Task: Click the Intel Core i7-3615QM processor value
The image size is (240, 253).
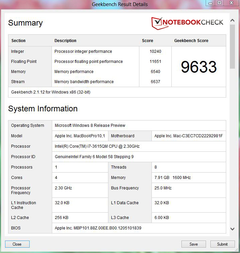Action: click(97, 146)
